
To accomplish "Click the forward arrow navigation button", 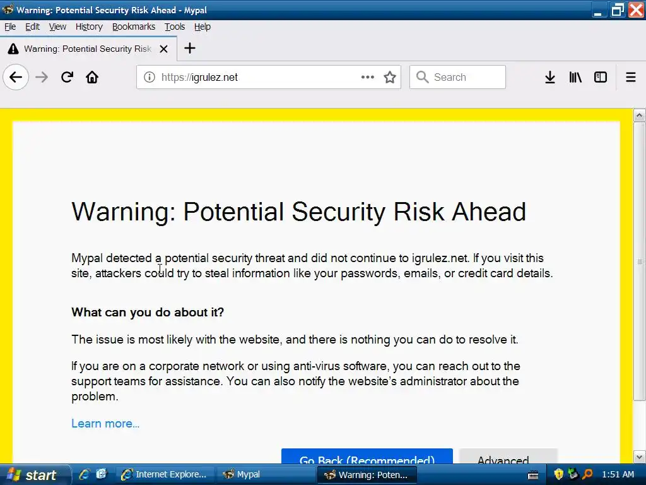I will (42, 77).
